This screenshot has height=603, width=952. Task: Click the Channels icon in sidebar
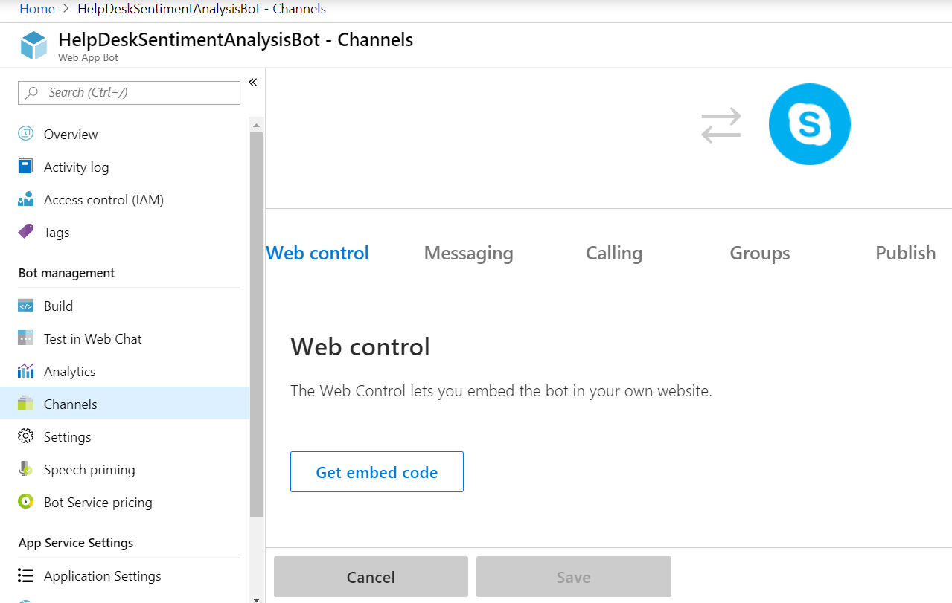[26, 404]
